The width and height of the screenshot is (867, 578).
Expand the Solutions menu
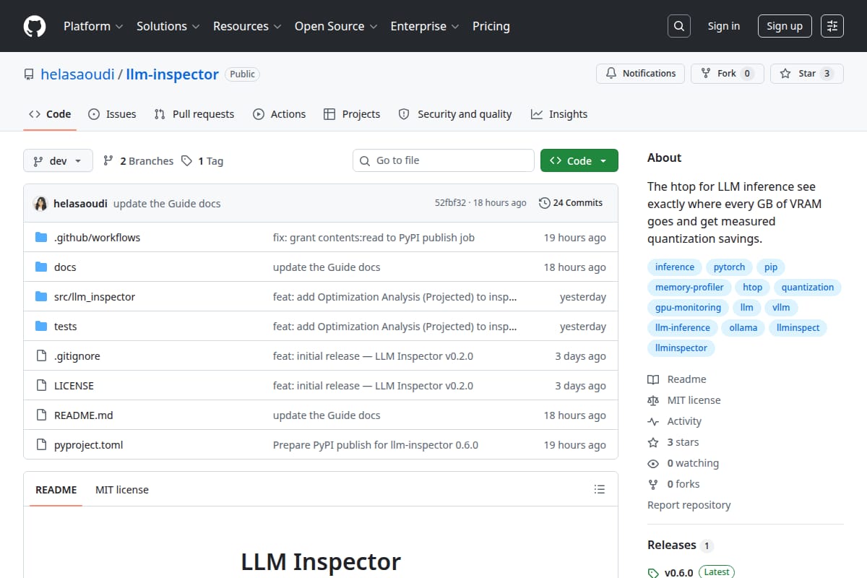tap(167, 26)
